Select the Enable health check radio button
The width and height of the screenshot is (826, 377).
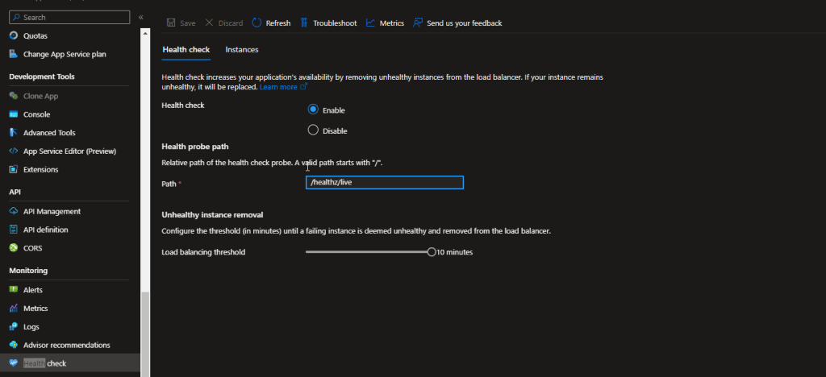[x=313, y=110]
